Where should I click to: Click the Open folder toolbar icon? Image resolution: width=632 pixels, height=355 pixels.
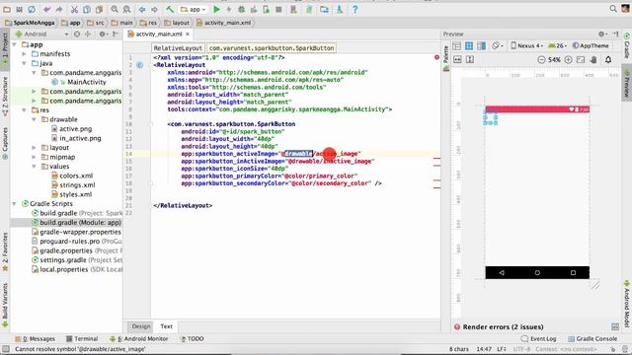[7, 9]
